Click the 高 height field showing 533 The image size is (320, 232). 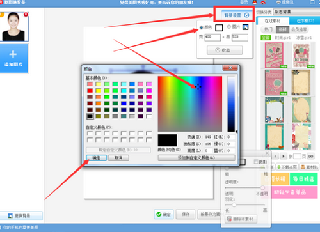(240, 38)
